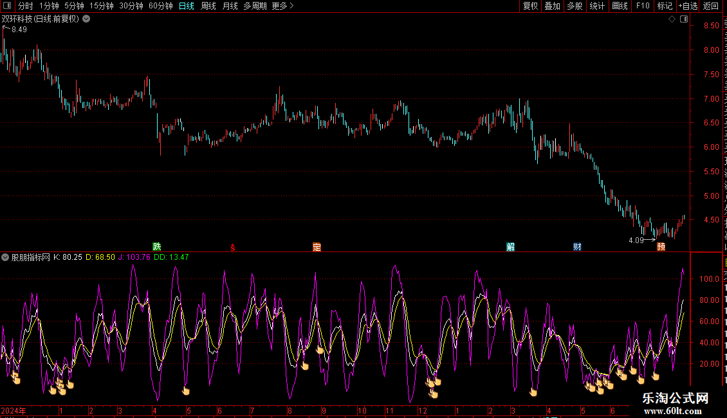
Task: Open the 股朋指标网 indicator dropdown arrow
Action: click(5, 257)
